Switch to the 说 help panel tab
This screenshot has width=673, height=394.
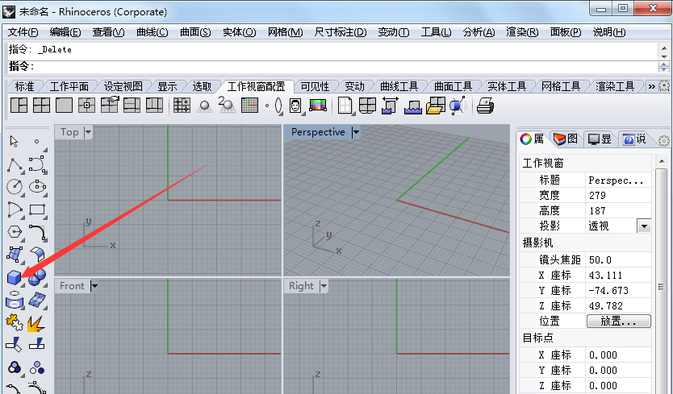pyautogui.click(x=634, y=139)
